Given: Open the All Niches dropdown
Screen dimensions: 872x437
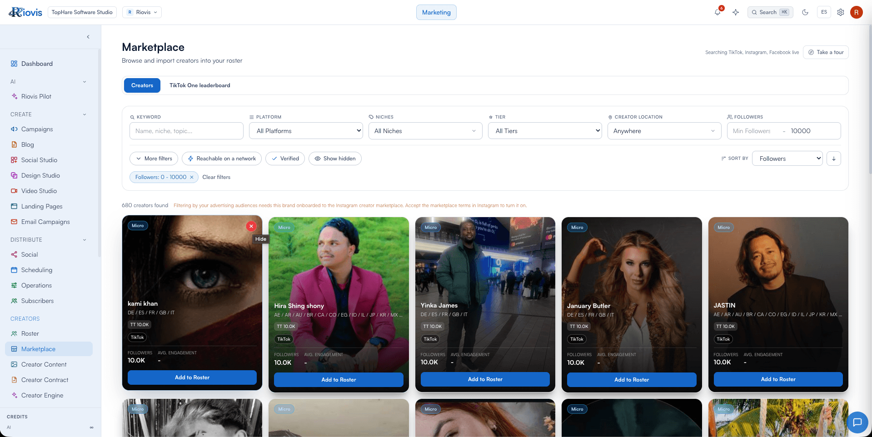Looking at the screenshot, I should coord(425,131).
